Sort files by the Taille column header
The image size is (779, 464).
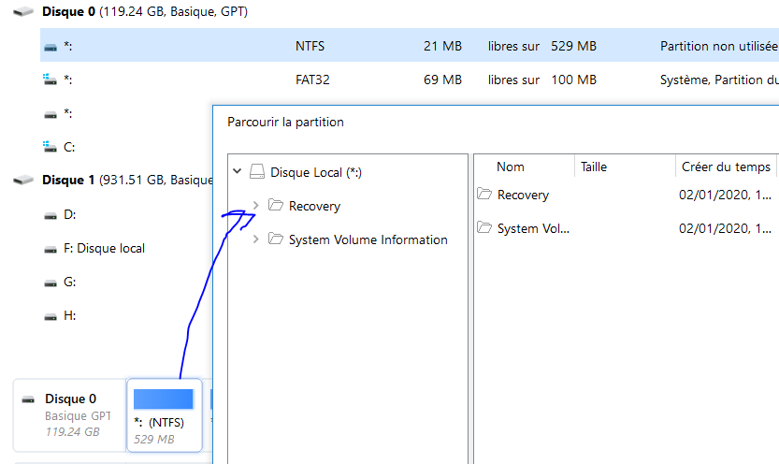click(x=594, y=167)
